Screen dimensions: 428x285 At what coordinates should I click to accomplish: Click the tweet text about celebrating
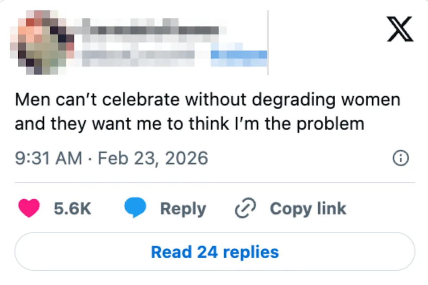[x=207, y=111]
